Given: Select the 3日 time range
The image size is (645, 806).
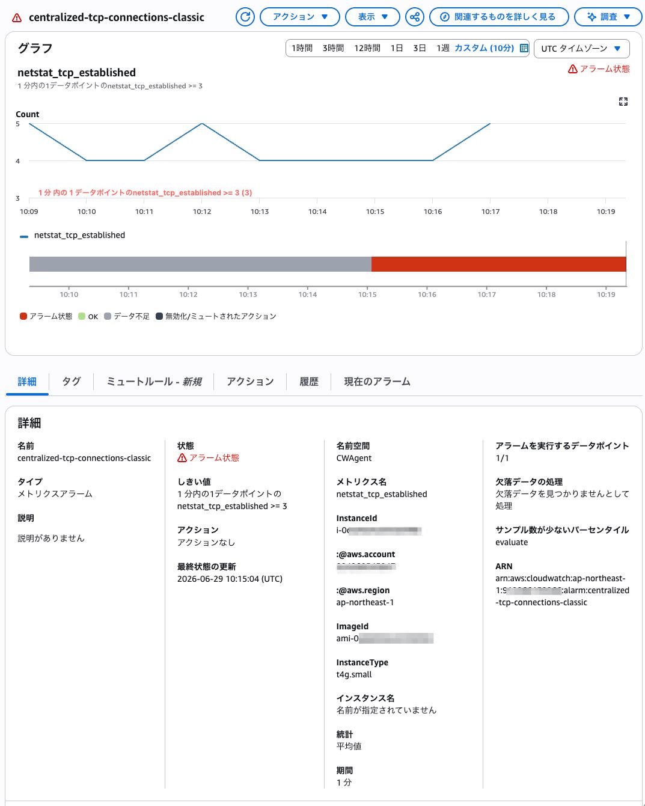Looking at the screenshot, I should coord(419,48).
